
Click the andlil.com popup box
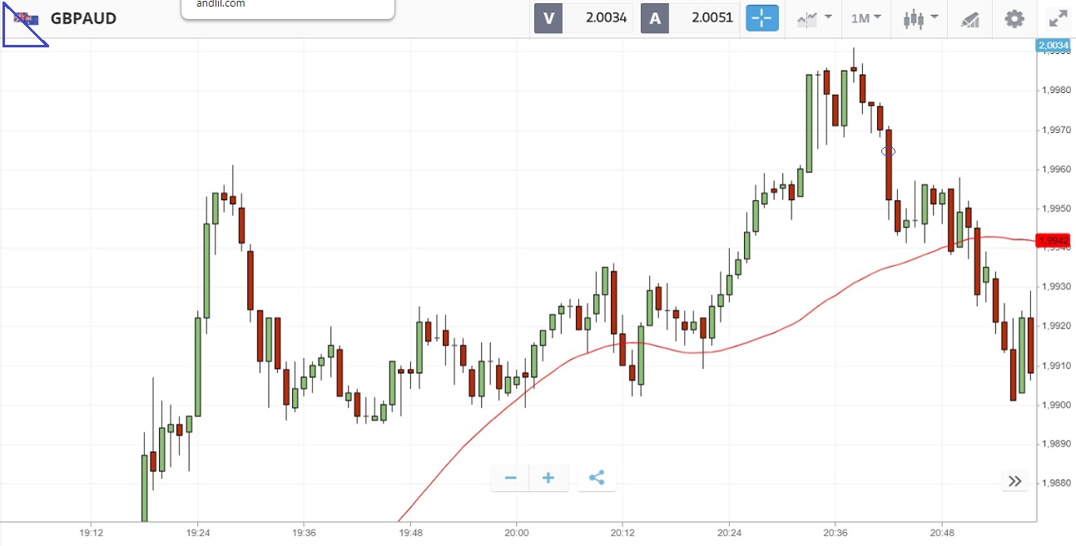(x=287, y=8)
